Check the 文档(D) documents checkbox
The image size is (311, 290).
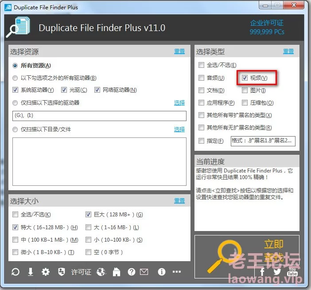201,90
